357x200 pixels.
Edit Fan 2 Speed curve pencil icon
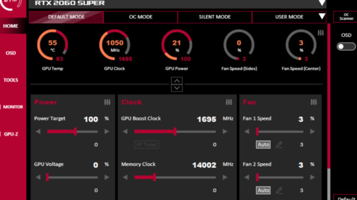[x=279, y=190]
